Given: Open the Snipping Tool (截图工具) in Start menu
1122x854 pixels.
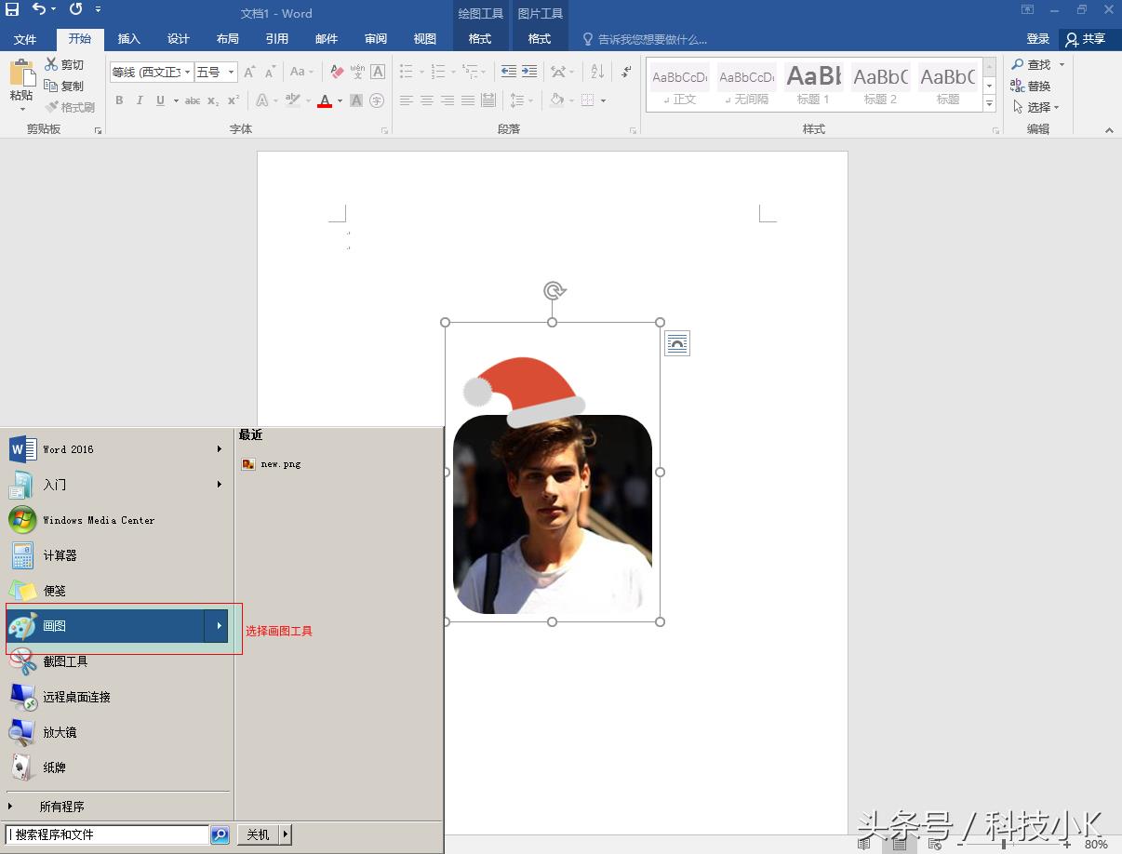Looking at the screenshot, I should (x=65, y=661).
